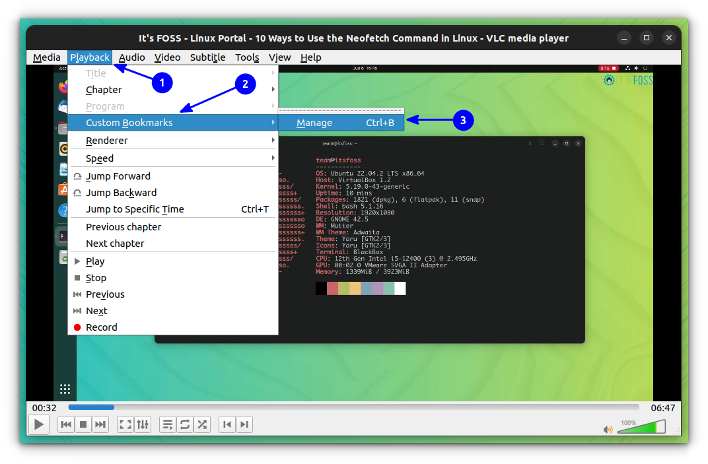Toggle loop repeat mode
708x464 pixels.
point(185,424)
